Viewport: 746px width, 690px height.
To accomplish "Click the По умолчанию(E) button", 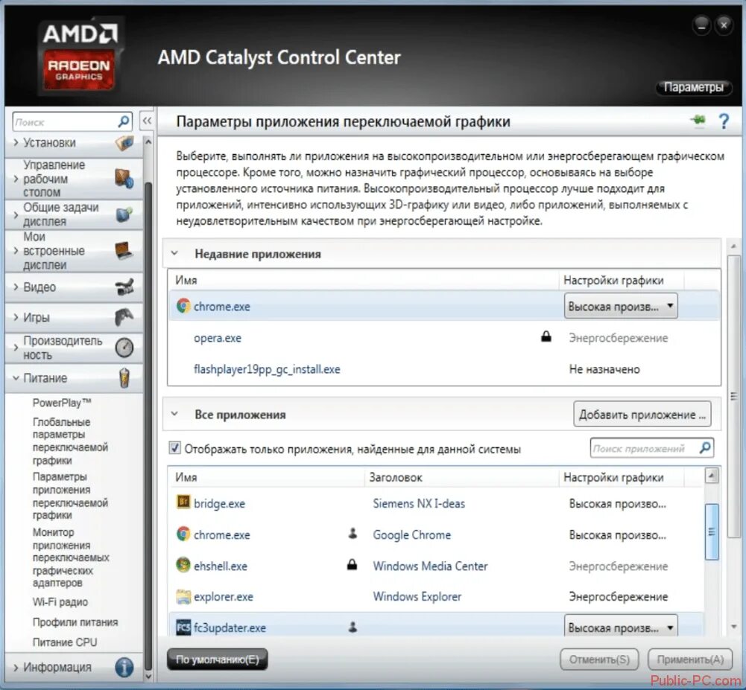I will click(218, 659).
